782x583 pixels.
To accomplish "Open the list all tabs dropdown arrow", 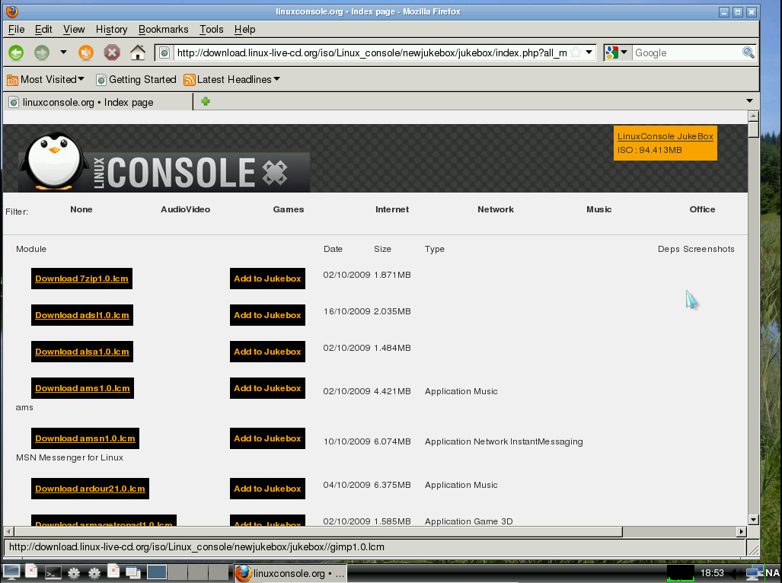I will click(749, 100).
